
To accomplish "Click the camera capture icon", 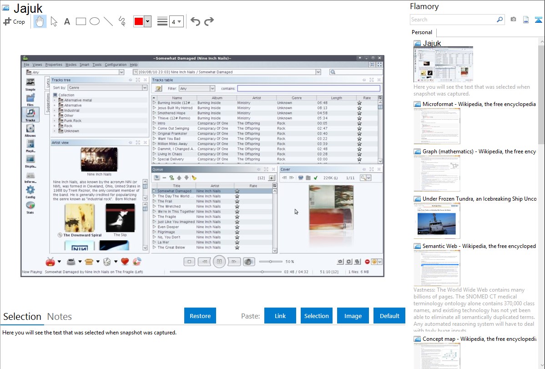I will coord(513,20).
